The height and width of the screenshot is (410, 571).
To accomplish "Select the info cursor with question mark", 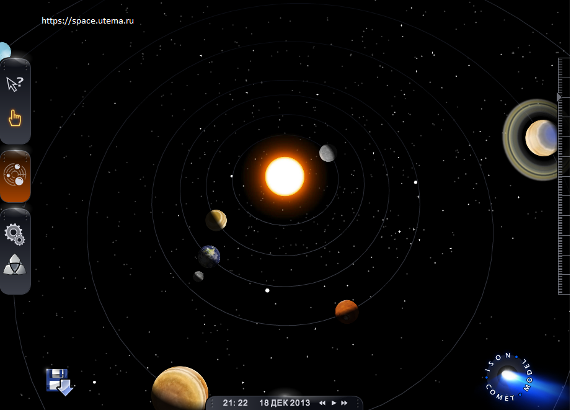I will [14, 84].
